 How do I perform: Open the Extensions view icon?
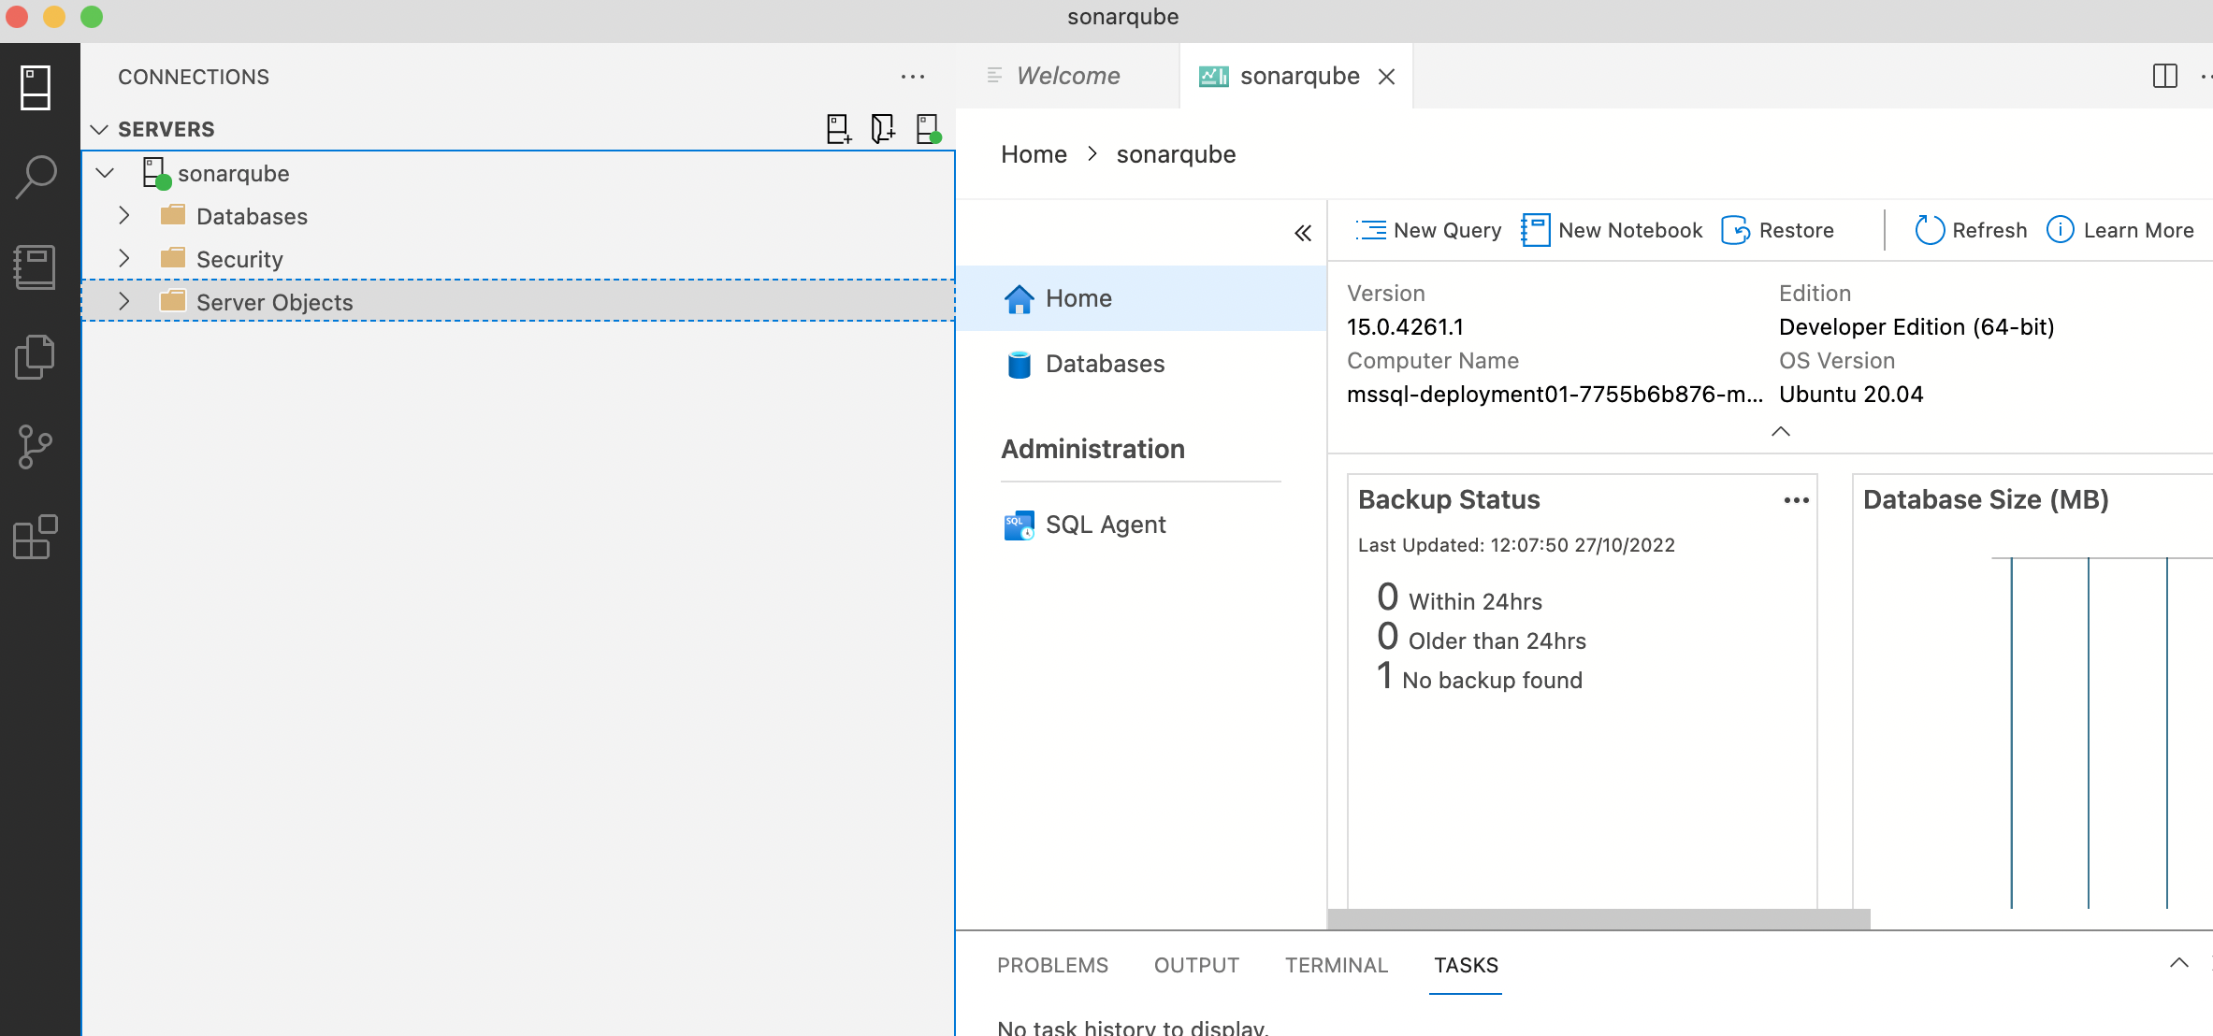coord(36,537)
